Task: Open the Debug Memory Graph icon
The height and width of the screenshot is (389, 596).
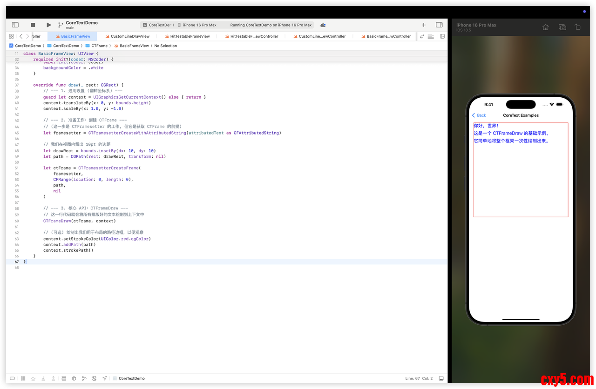Action: [x=84, y=378]
